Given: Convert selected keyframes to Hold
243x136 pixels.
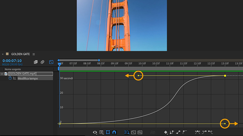Looking at the screenshot, I should point(172,132).
